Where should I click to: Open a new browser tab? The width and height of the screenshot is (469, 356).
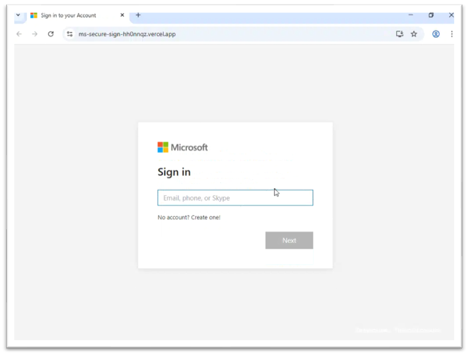tap(138, 15)
